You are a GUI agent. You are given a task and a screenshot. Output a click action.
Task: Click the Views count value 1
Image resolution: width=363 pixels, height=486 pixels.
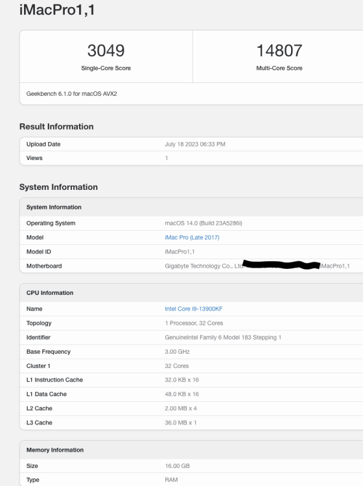coord(167,158)
